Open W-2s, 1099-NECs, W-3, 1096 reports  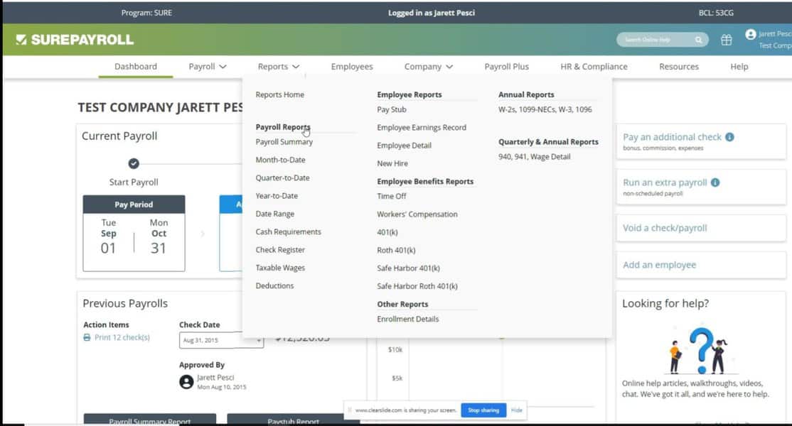click(x=545, y=109)
